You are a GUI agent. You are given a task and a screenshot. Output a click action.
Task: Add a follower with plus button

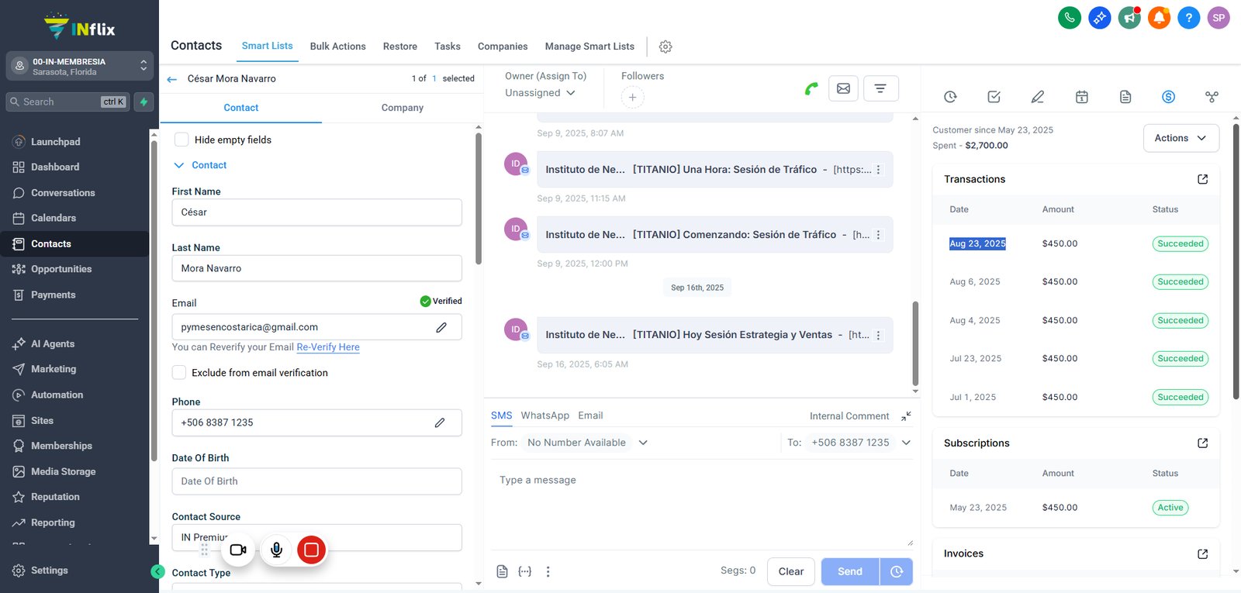[632, 97]
